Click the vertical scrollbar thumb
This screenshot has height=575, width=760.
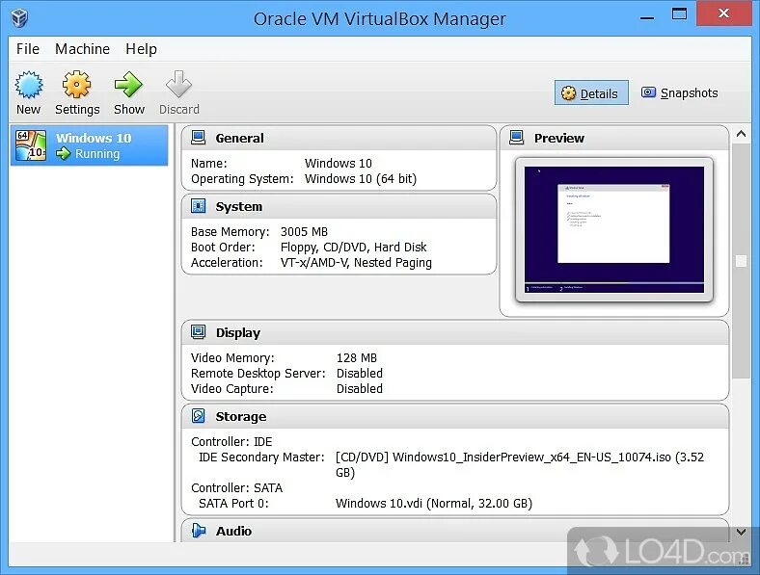pos(741,261)
